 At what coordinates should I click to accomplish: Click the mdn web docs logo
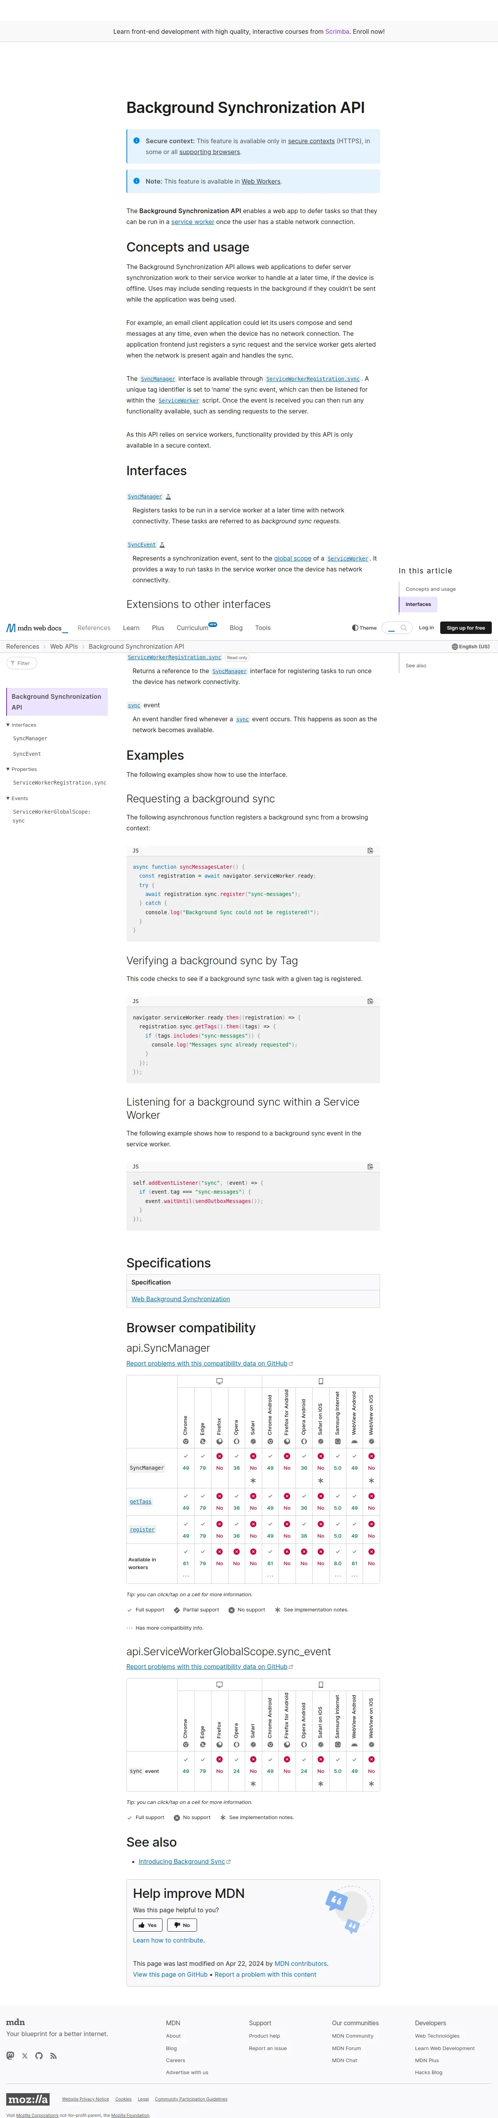point(35,627)
